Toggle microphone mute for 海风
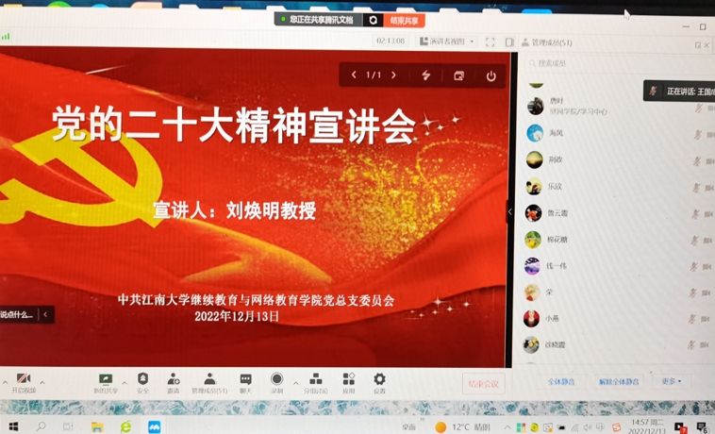This screenshot has height=434, width=715. tap(697, 135)
